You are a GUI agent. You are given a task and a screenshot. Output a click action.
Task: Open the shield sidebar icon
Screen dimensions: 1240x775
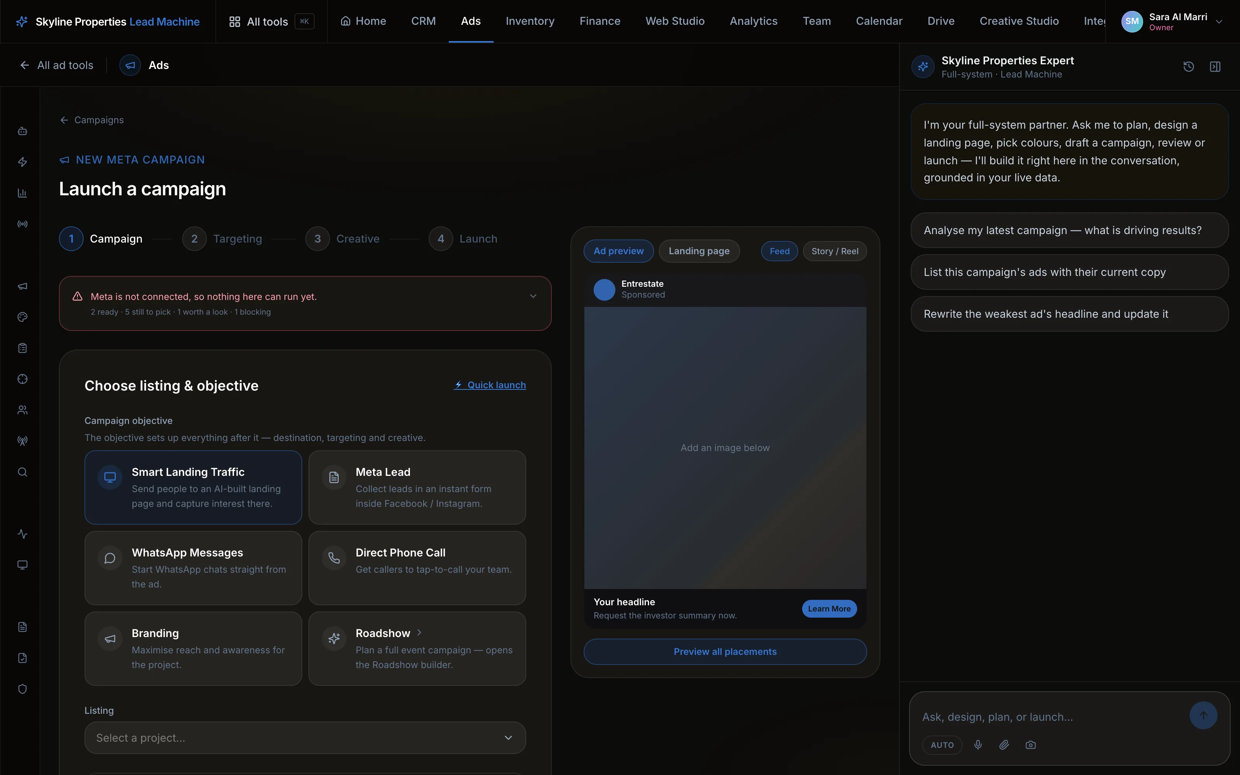(22, 689)
